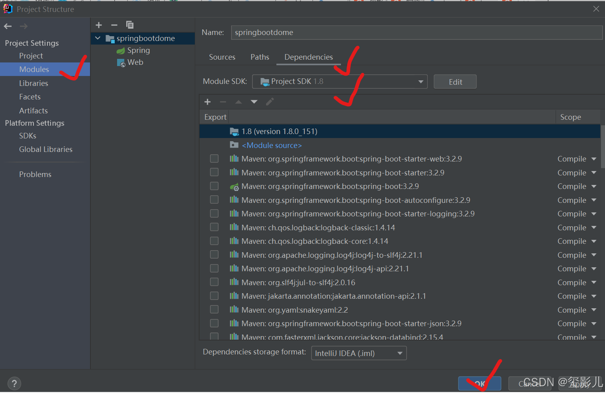Click library icon for jul-to-slf4j
The image size is (605, 393).
coord(234,282)
